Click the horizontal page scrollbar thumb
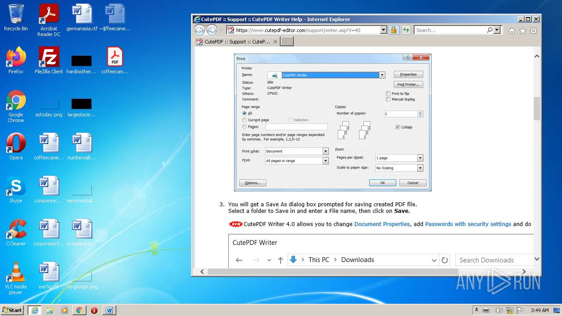This screenshot has width=562, height=316. pyautogui.click(x=333, y=272)
